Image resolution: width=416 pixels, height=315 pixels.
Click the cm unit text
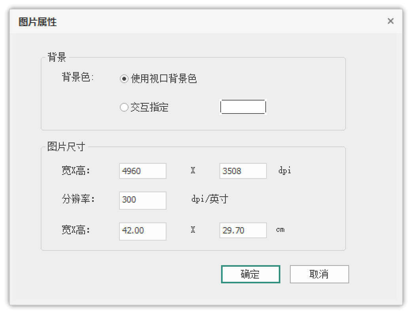[280, 230]
